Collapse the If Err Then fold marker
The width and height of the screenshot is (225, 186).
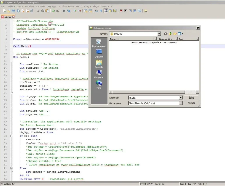click(x=12, y=136)
